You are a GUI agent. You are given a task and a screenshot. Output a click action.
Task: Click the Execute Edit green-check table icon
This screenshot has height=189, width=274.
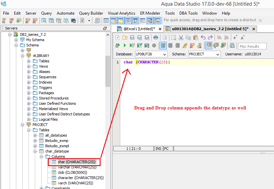(139, 45)
